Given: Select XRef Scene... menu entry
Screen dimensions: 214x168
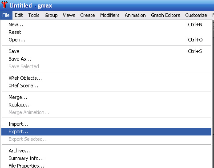Looking at the screenshot, I should [x=106, y=86].
